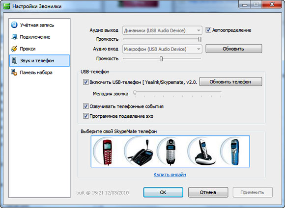Expand the Аудио вход dropdown
This screenshot has width=285, height=208.
click(x=162, y=49)
